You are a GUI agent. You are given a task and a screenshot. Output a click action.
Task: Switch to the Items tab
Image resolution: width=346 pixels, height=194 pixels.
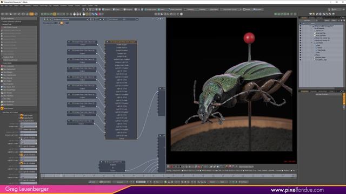click(x=304, y=18)
